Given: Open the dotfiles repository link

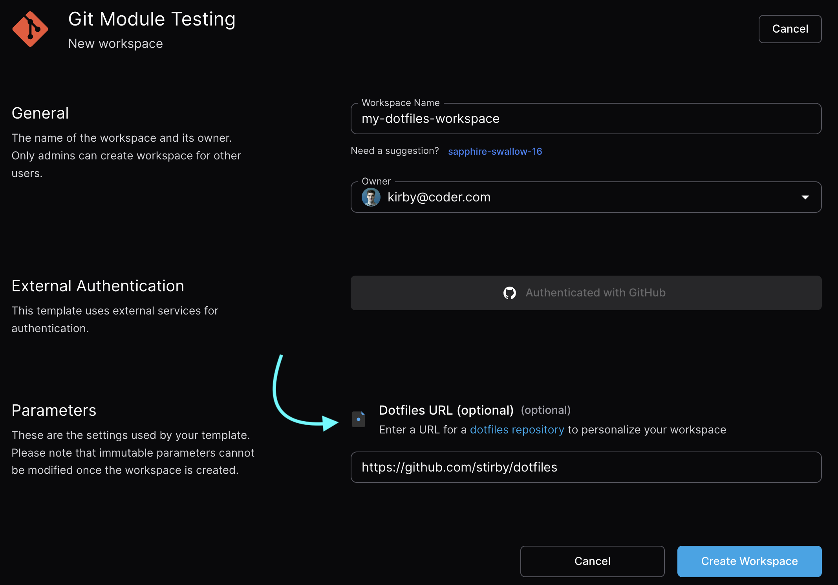Looking at the screenshot, I should click(x=517, y=430).
